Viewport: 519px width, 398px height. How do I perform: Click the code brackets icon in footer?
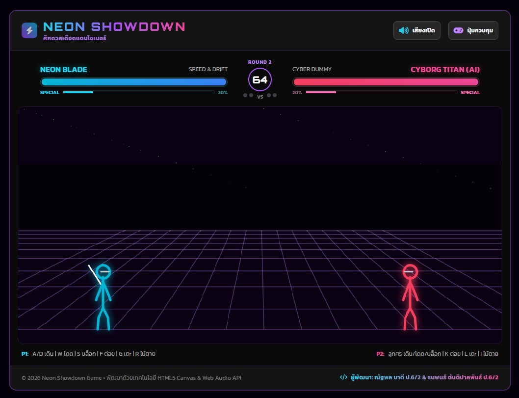coord(343,377)
